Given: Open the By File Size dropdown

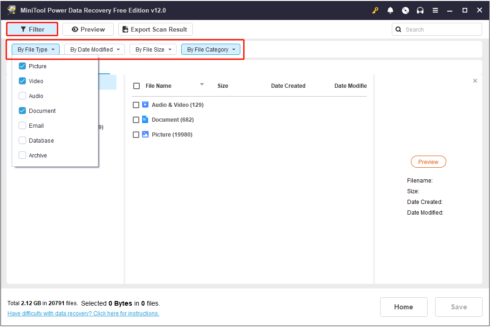Looking at the screenshot, I should 153,49.
